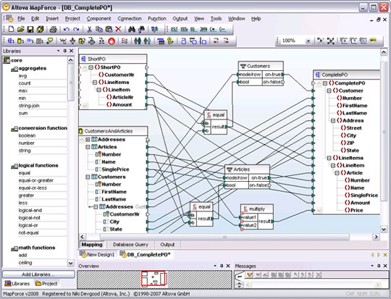Screen dimensions: 391x299
Task: Insert a Constant component
Action: point(50,41)
